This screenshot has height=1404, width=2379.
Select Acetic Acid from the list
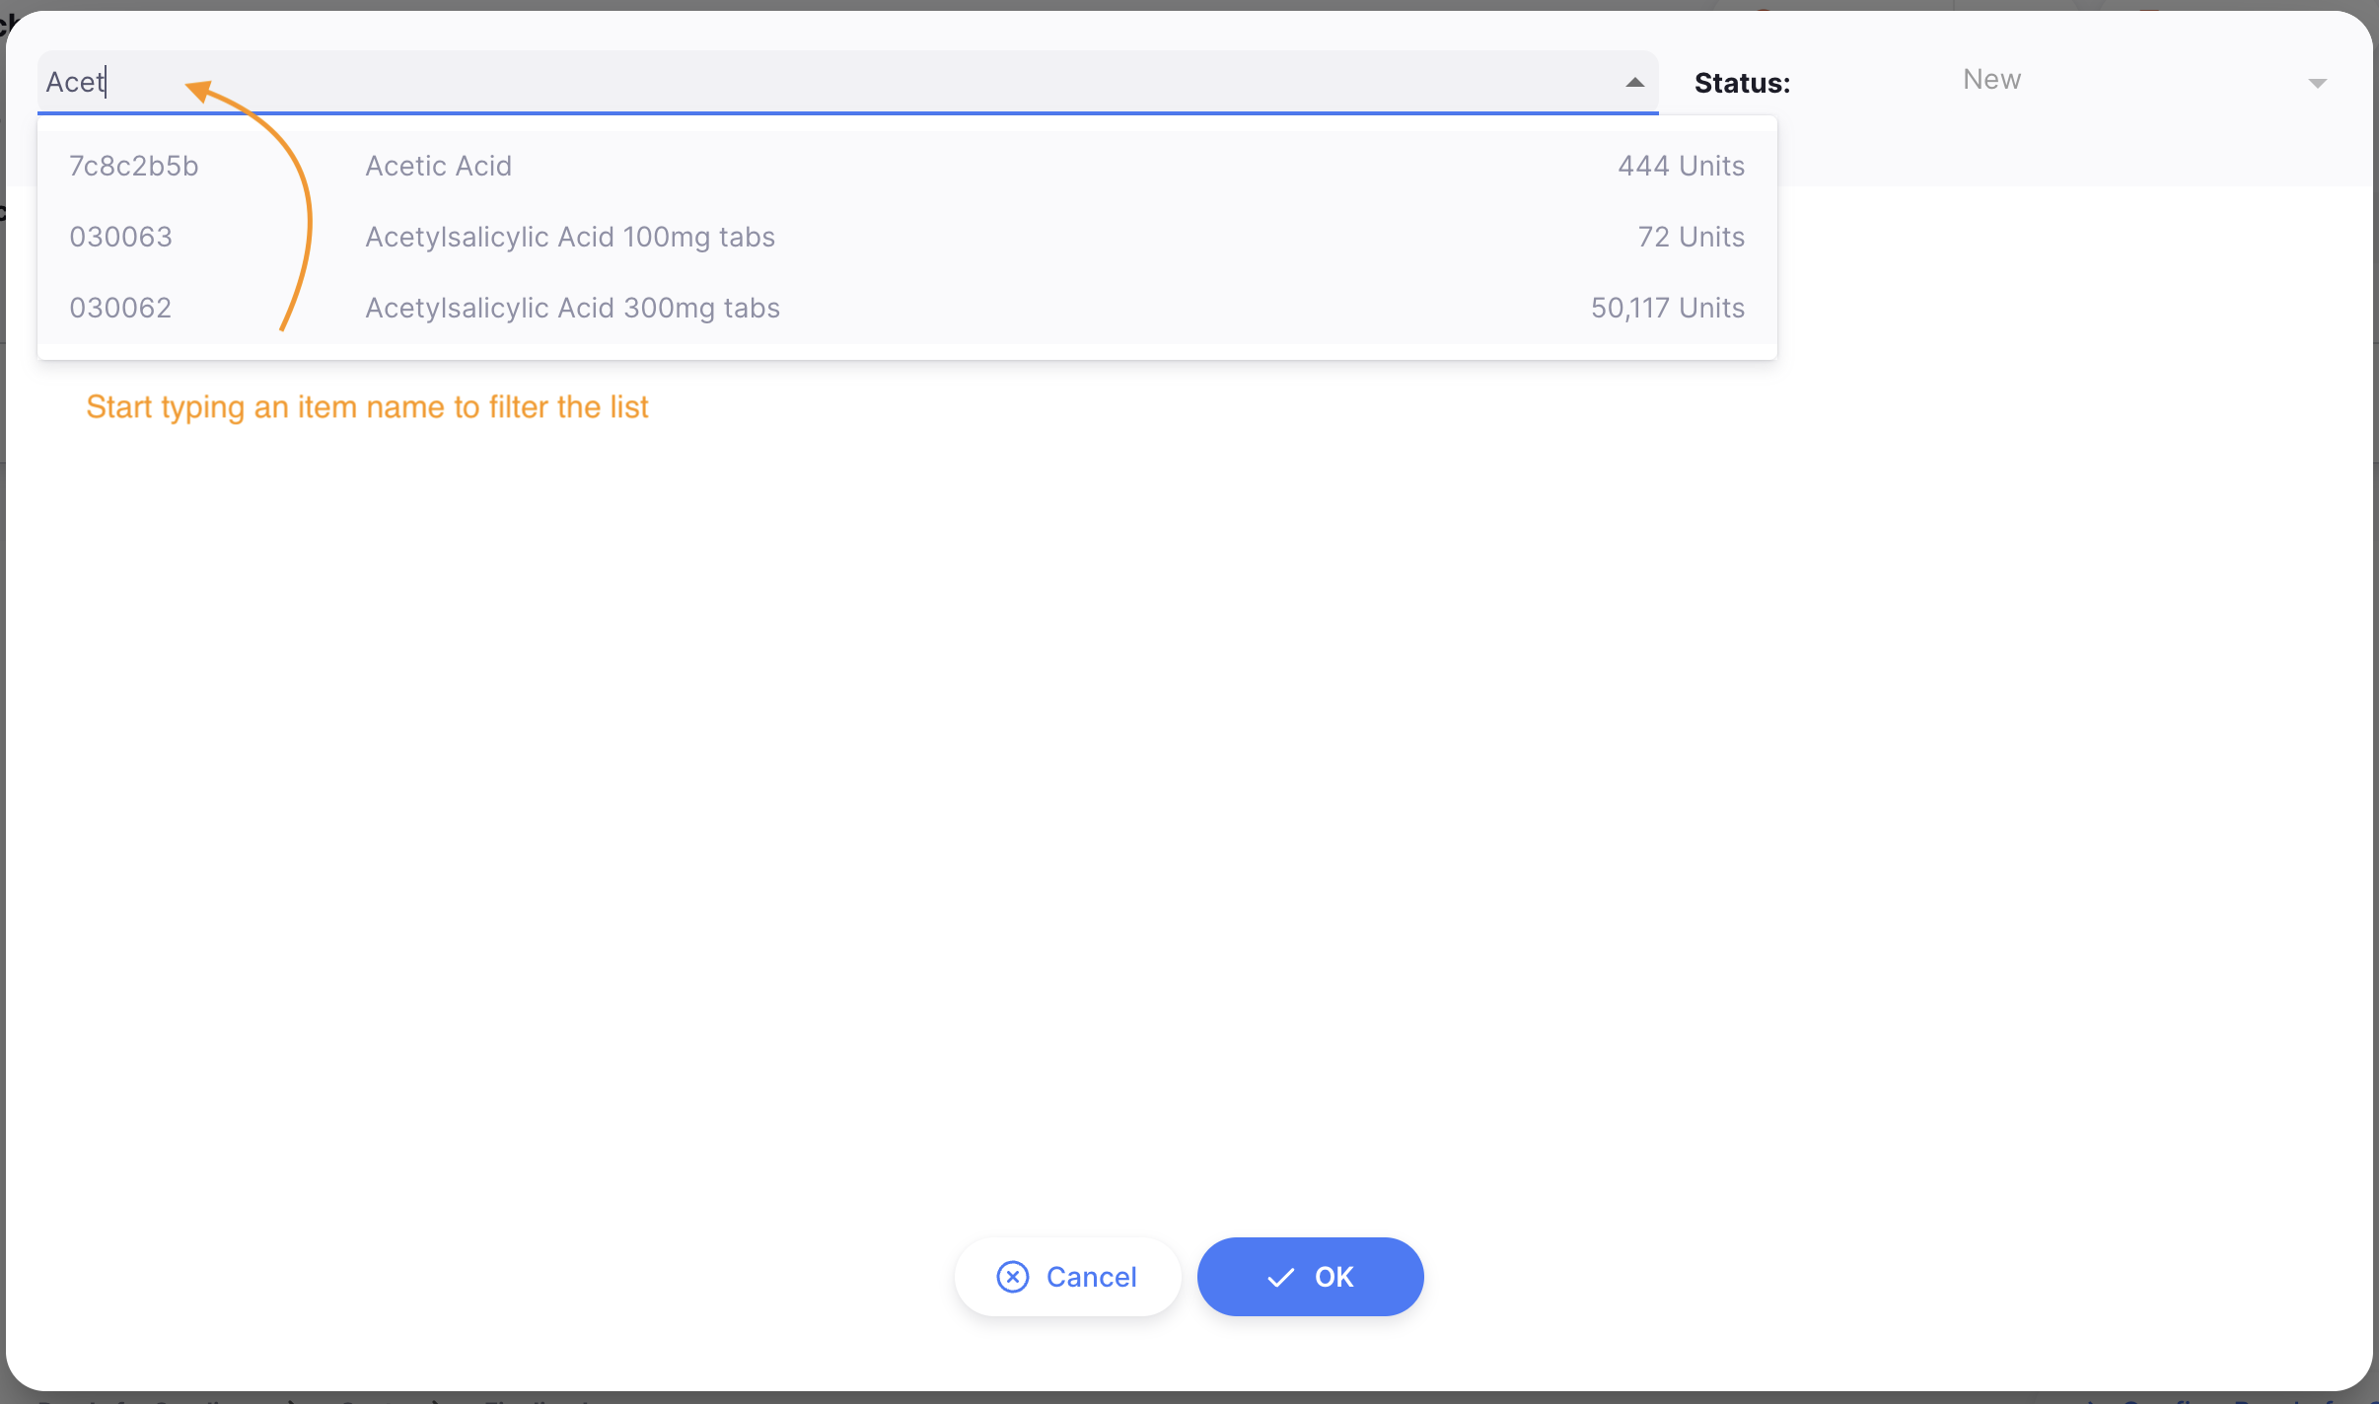tap(438, 166)
